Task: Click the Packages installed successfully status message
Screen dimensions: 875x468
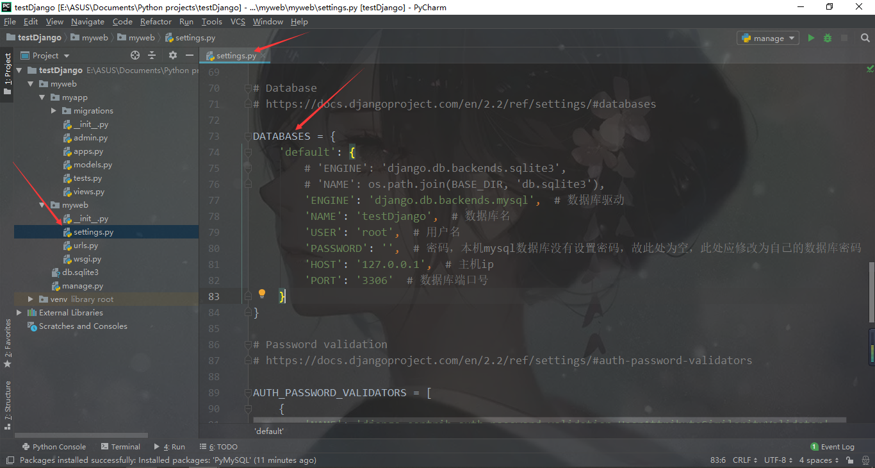Action: point(168,460)
